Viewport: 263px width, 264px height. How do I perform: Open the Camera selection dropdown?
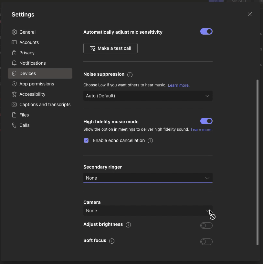[148, 211]
